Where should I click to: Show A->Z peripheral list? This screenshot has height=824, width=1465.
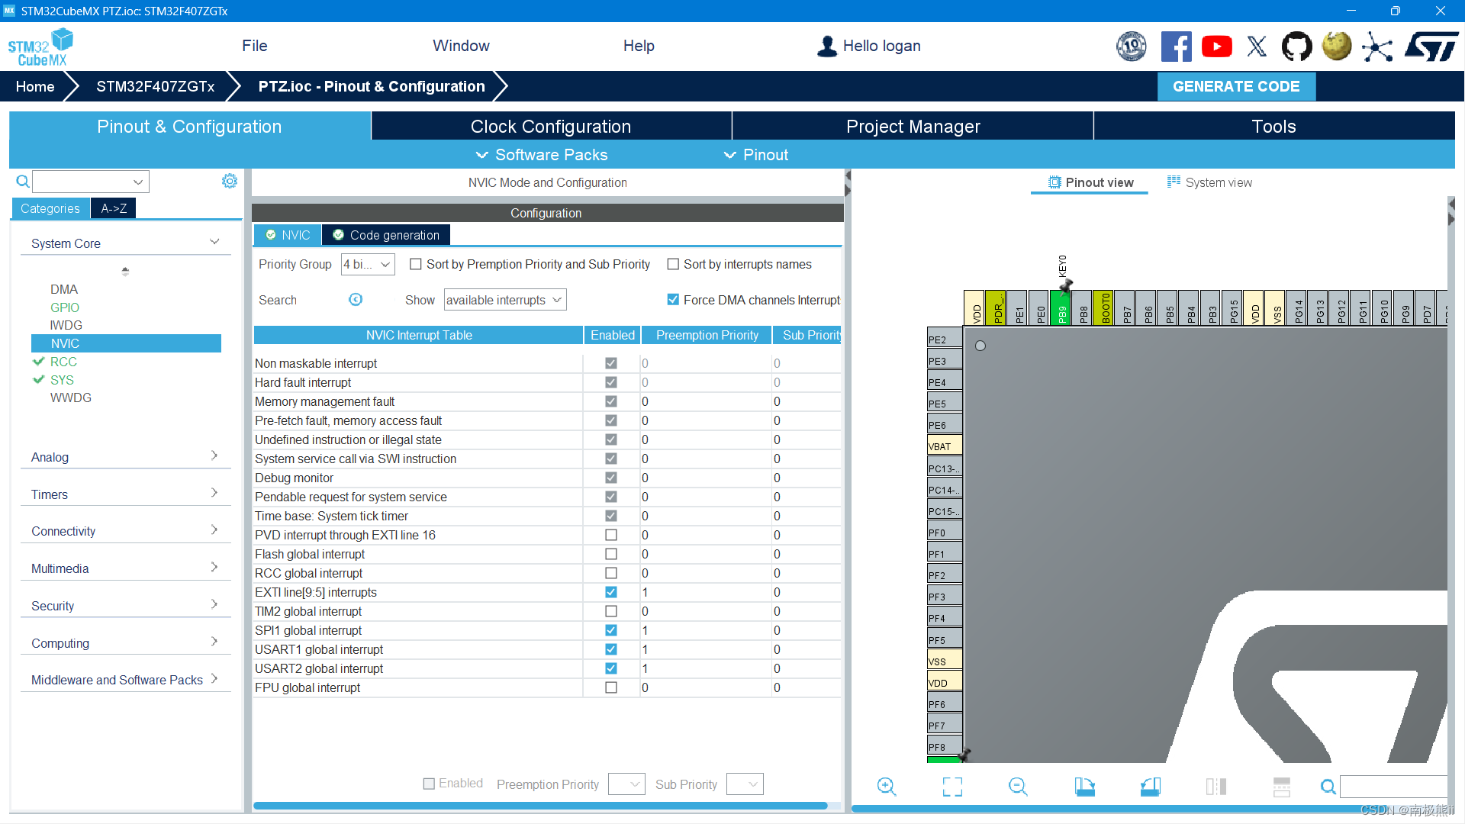pyautogui.click(x=114, y=208)
